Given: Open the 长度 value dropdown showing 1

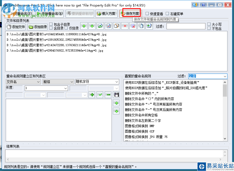Looking at the screenshot, I should pos(46,88).
